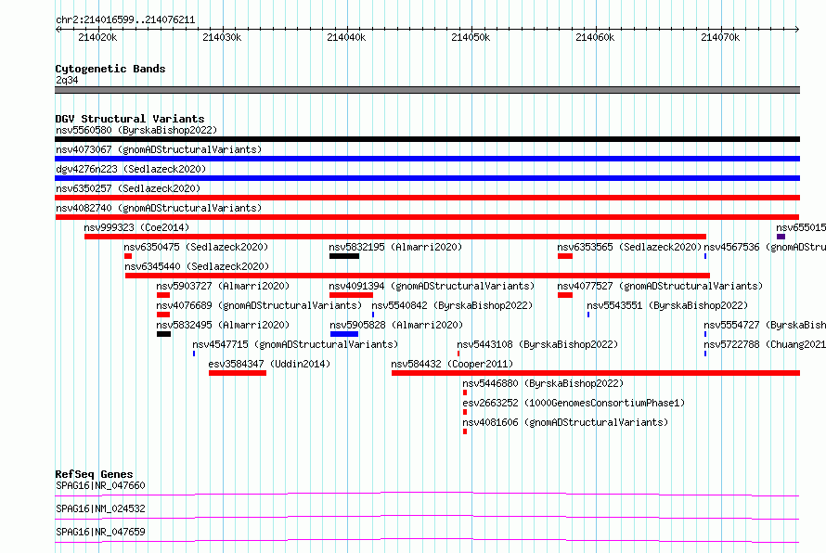Select nsv5446880 (ByrskaBishop2022) label
Viewport: 826px width, 553px height.
[543, 383]
